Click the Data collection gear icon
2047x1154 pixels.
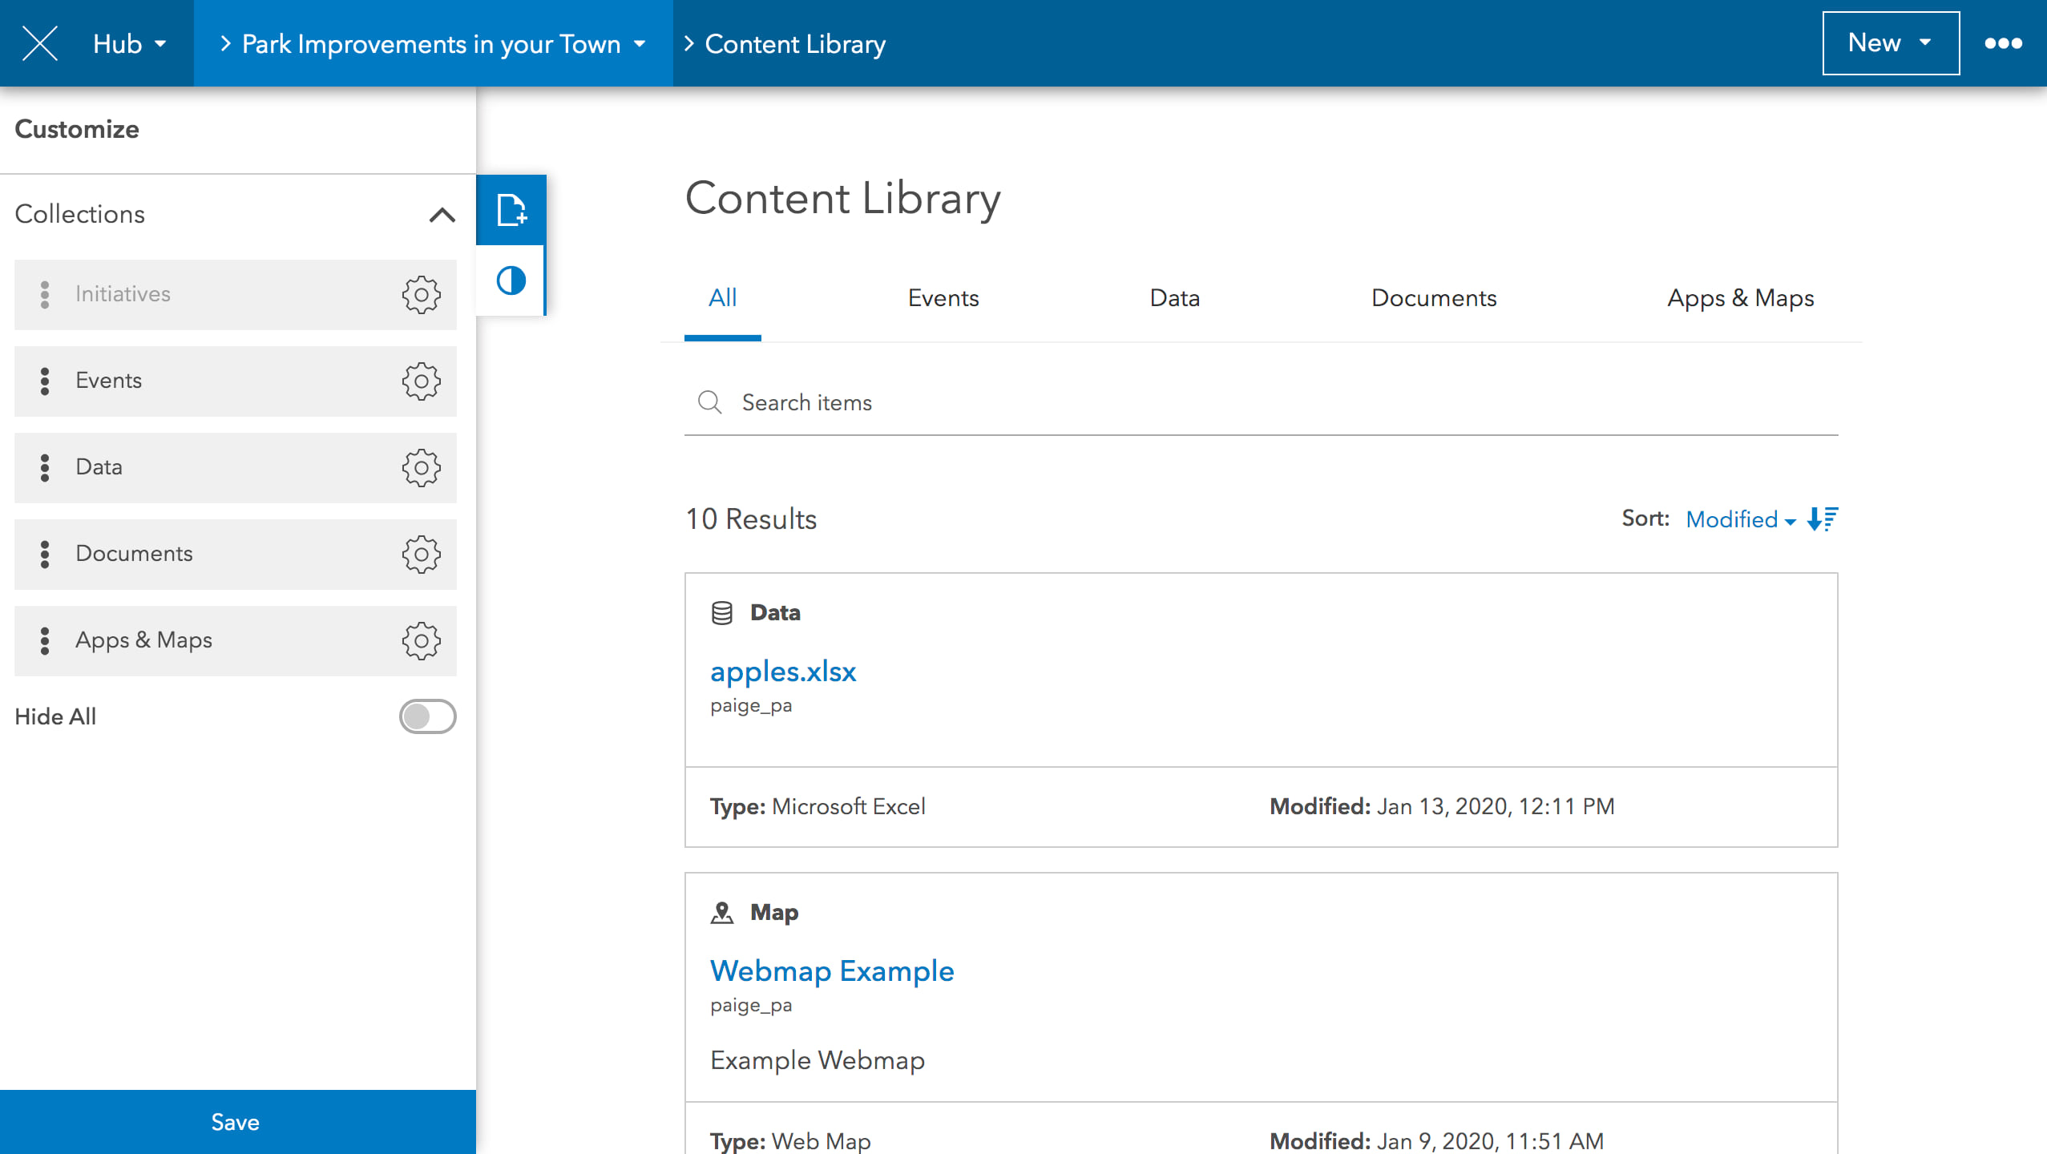420,466
